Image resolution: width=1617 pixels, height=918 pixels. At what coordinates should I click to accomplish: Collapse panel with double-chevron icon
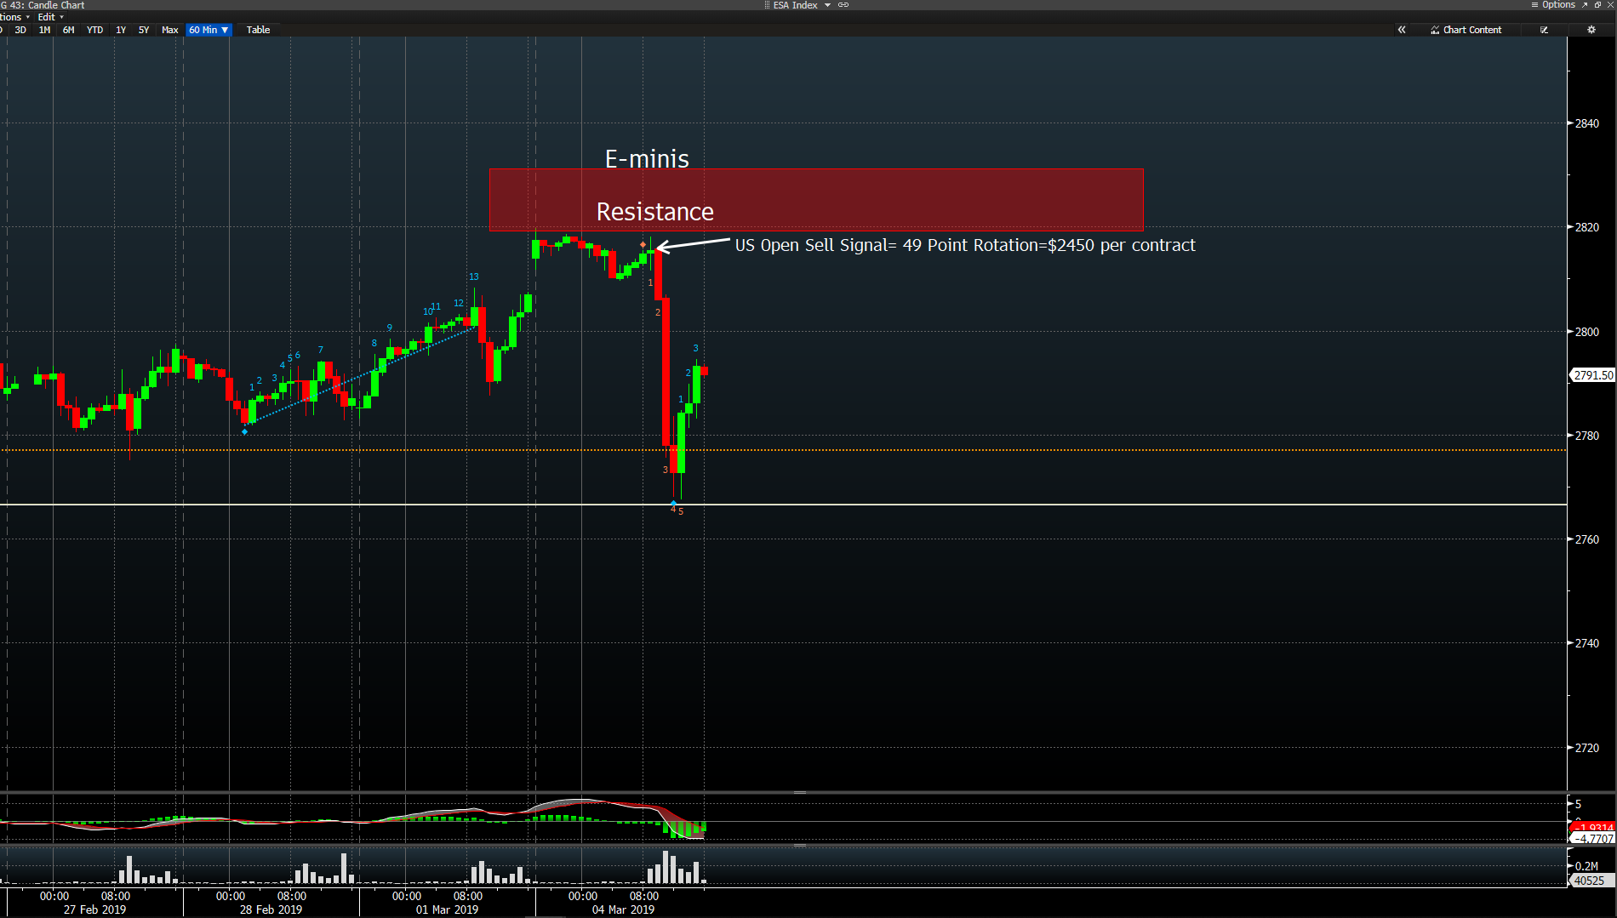tap(1402, 30)
